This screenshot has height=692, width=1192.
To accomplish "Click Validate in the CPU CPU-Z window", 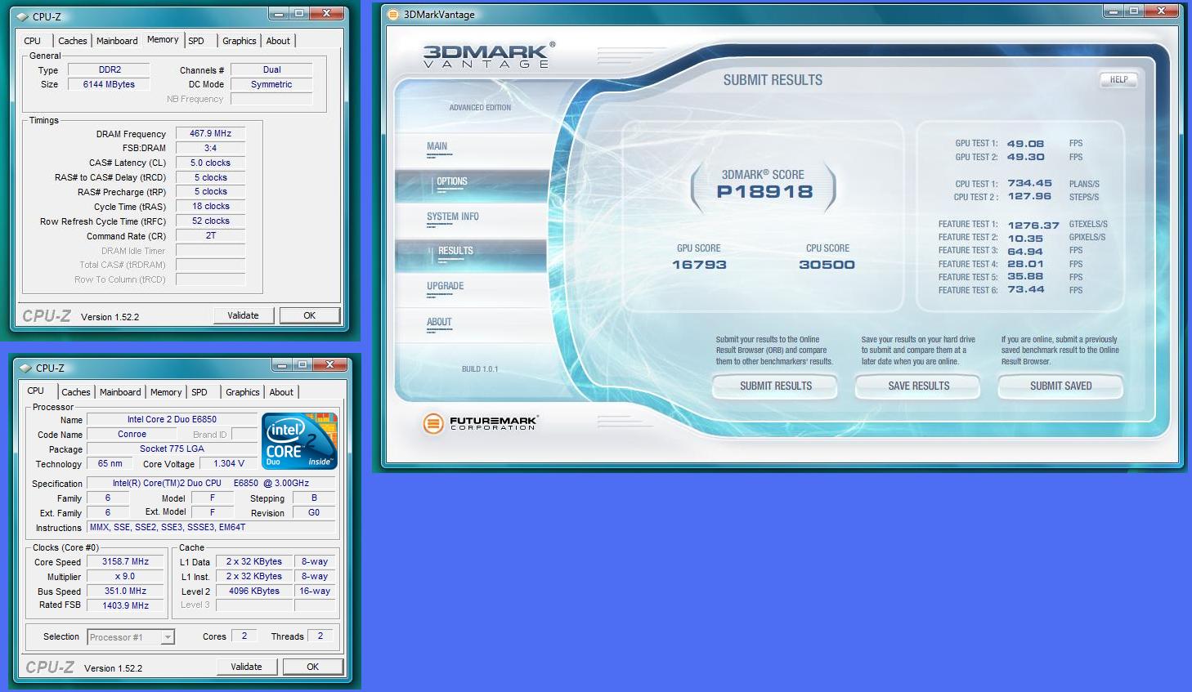I will coord(246,667).
